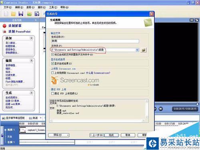
Task: Click the open project folder icon
Action: point(14,14)
